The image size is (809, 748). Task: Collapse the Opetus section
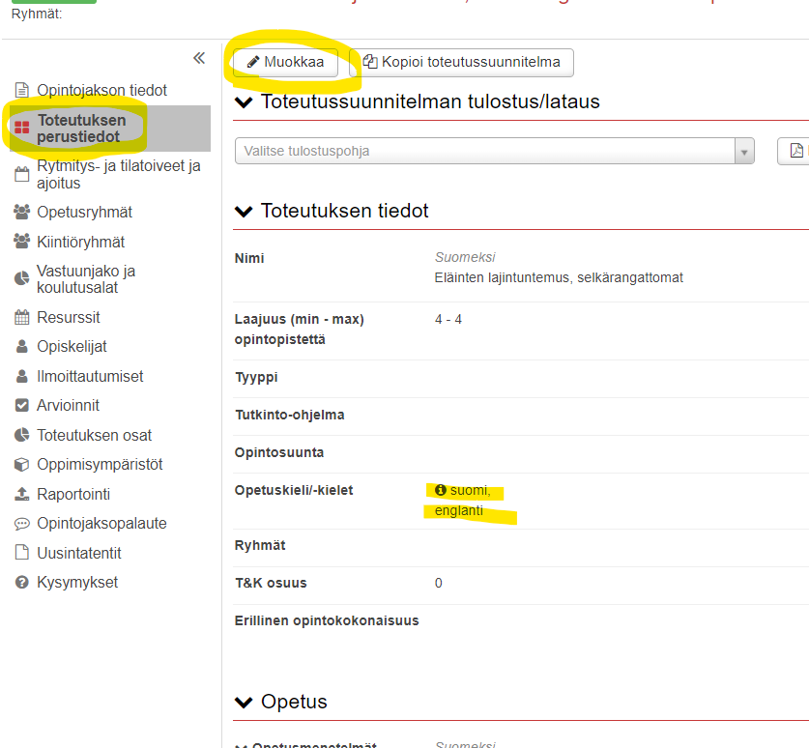[x=244, y=702]
